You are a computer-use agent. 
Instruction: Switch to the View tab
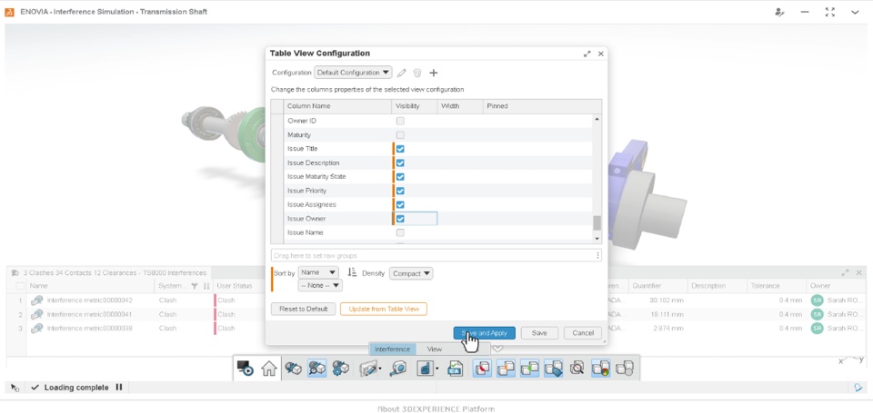click(435, 349)
